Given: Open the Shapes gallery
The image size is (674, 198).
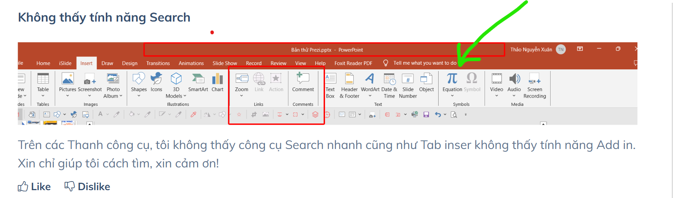Looking at the screenshot, I should 139,85.
